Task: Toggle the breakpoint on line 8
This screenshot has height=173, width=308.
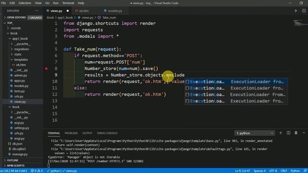Action: [x=46, y=68]
